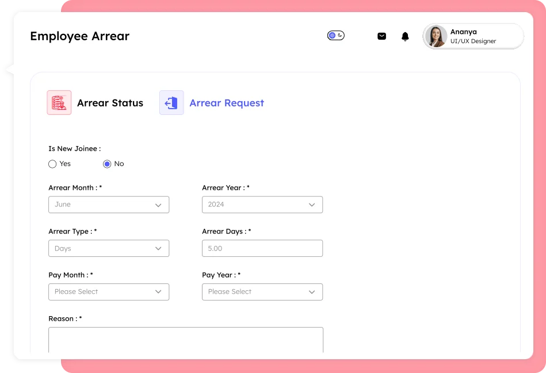Open notifications via the bell icon
Viewport: 546px width, 373px height.
pos(404,36)
